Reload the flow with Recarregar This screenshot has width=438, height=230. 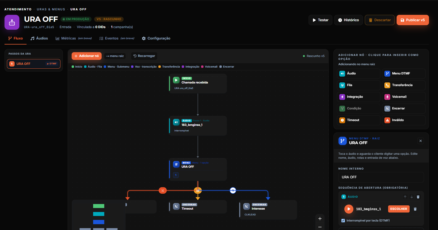pos(144,56)
